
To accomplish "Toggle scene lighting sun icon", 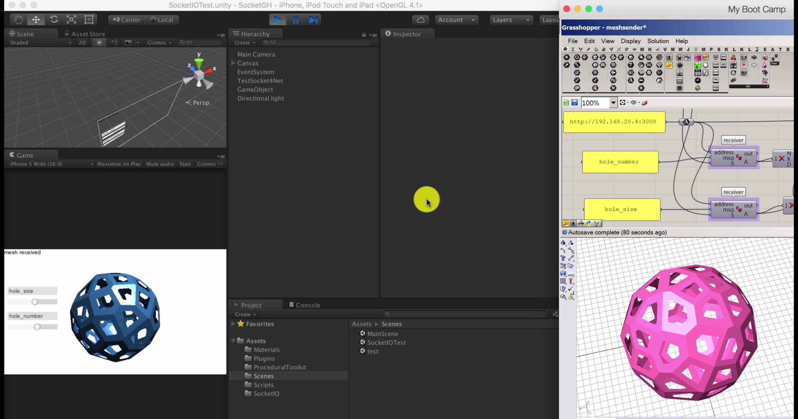I will click(99, 43).
